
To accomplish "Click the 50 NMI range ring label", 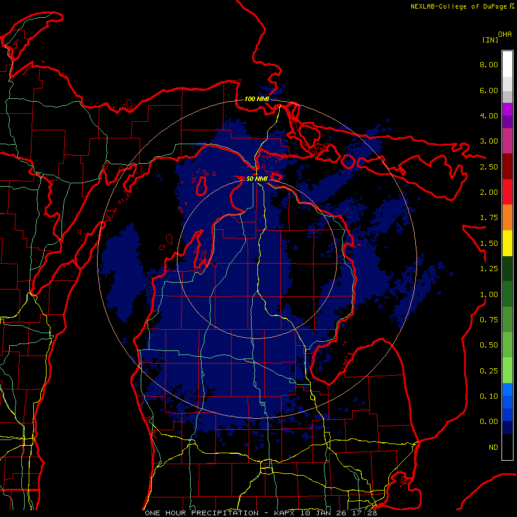I will (x=257, y=179).
